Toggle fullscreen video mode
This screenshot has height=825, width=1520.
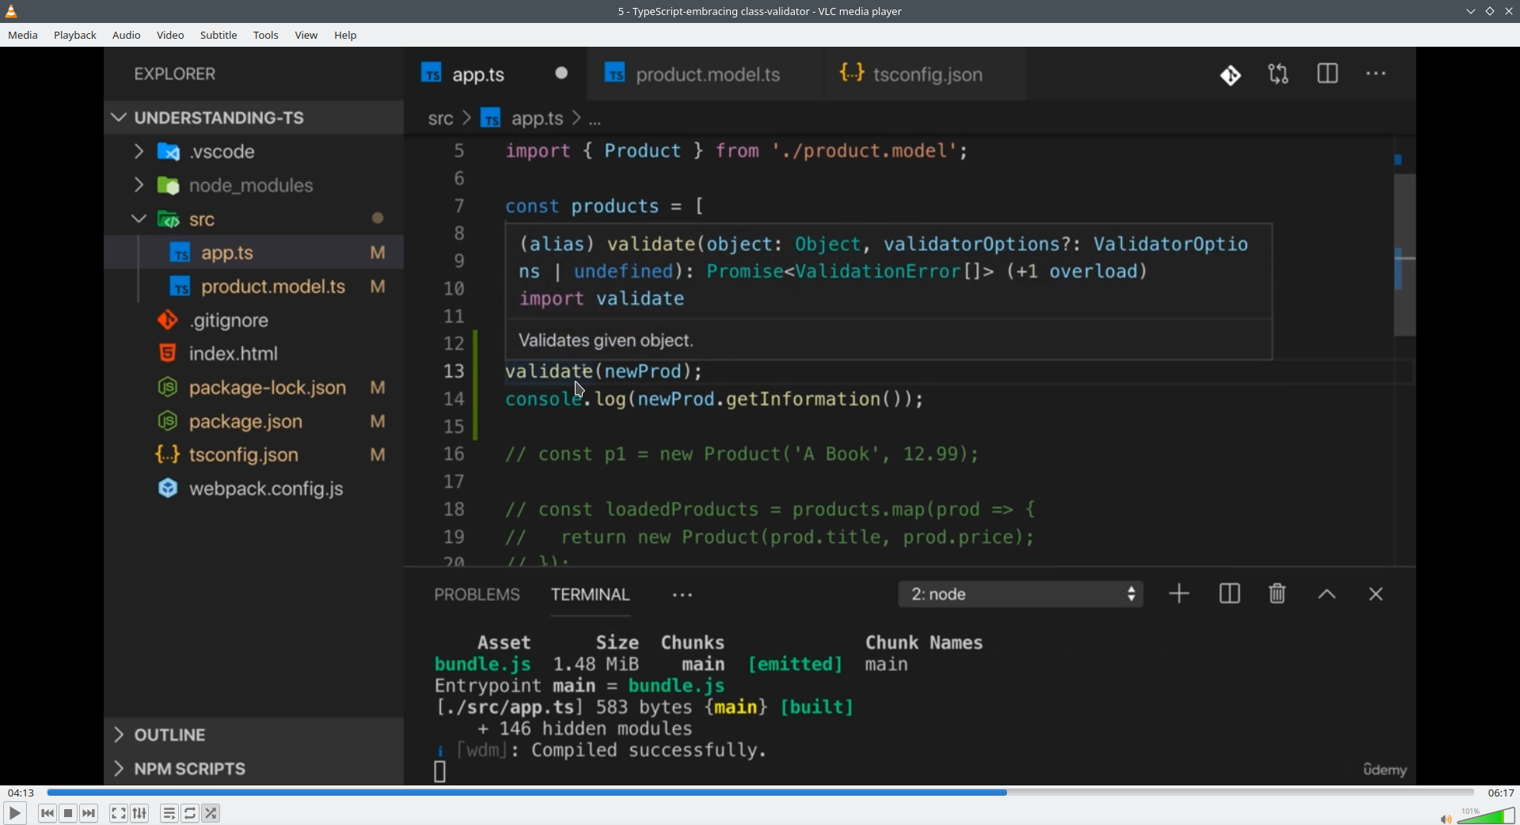click(x=119, y=813)
